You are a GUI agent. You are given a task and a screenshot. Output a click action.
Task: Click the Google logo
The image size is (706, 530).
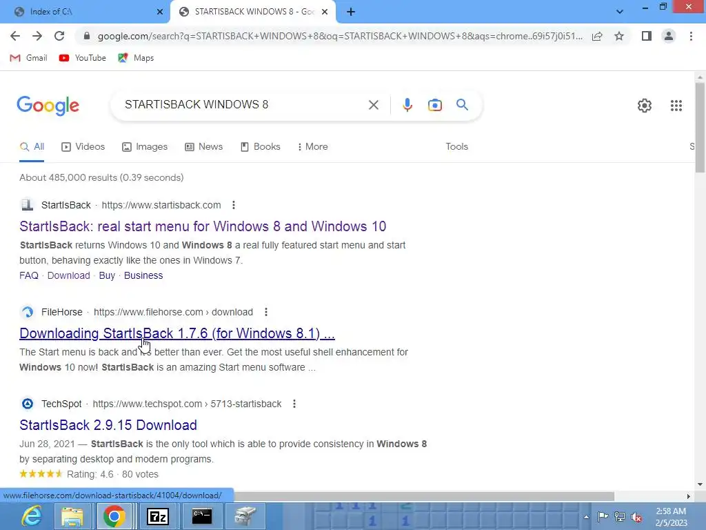point(48,106)
